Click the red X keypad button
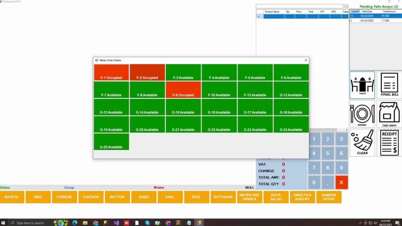402x226 pixels. [x=342, y=182]
